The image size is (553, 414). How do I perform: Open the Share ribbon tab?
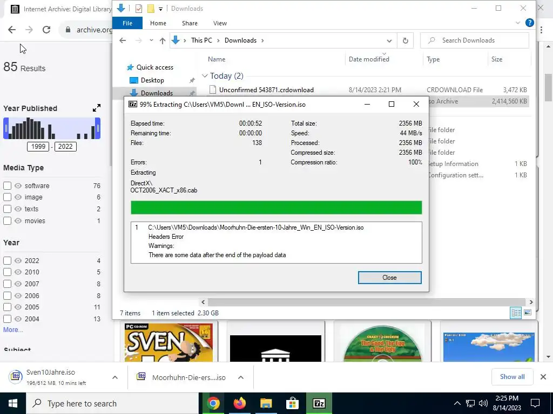[190, 23]
